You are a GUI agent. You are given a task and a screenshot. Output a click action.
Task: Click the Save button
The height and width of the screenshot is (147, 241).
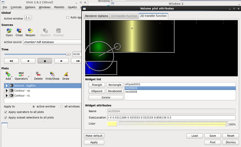[x=212, y=136]
